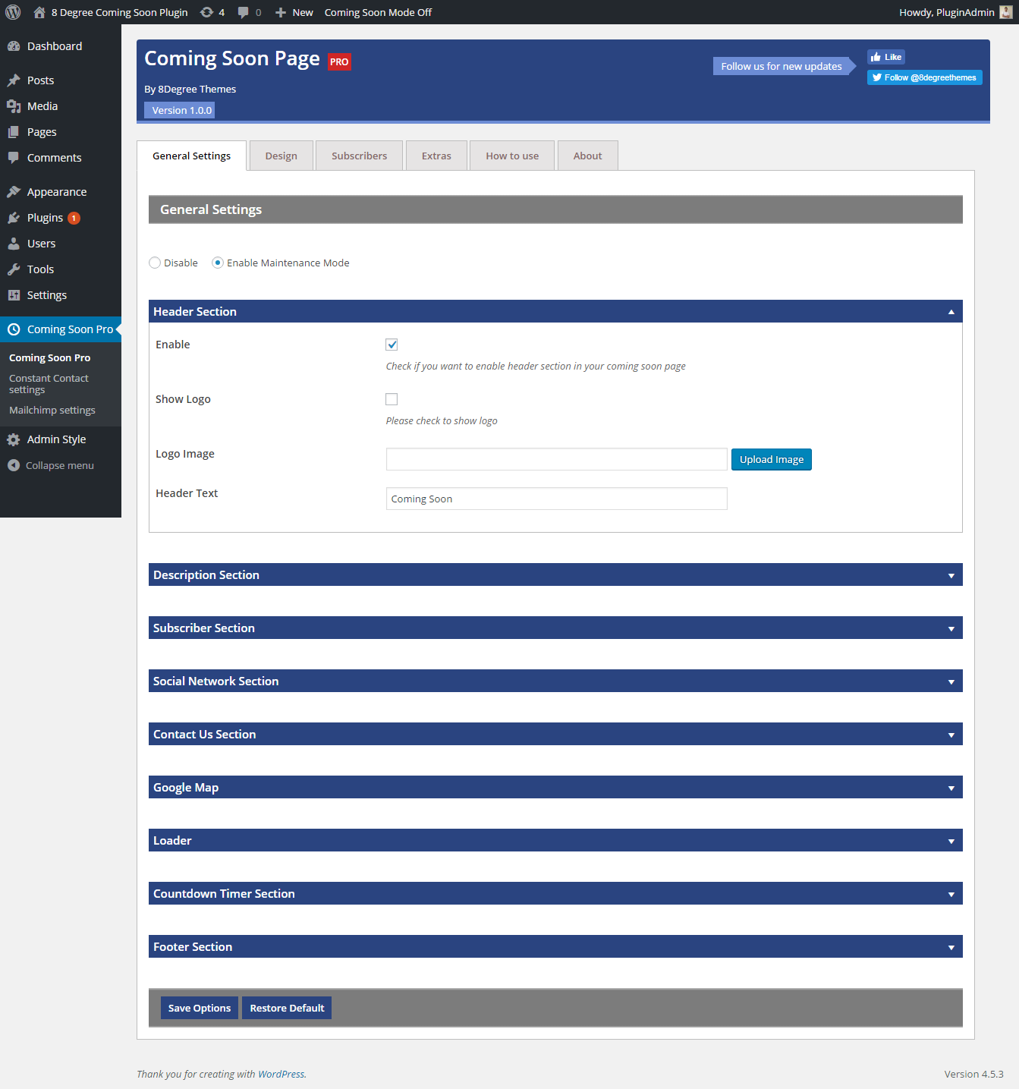Click the Settings sliders icon
This screenshot has width=1019, height=1089.
14,295
